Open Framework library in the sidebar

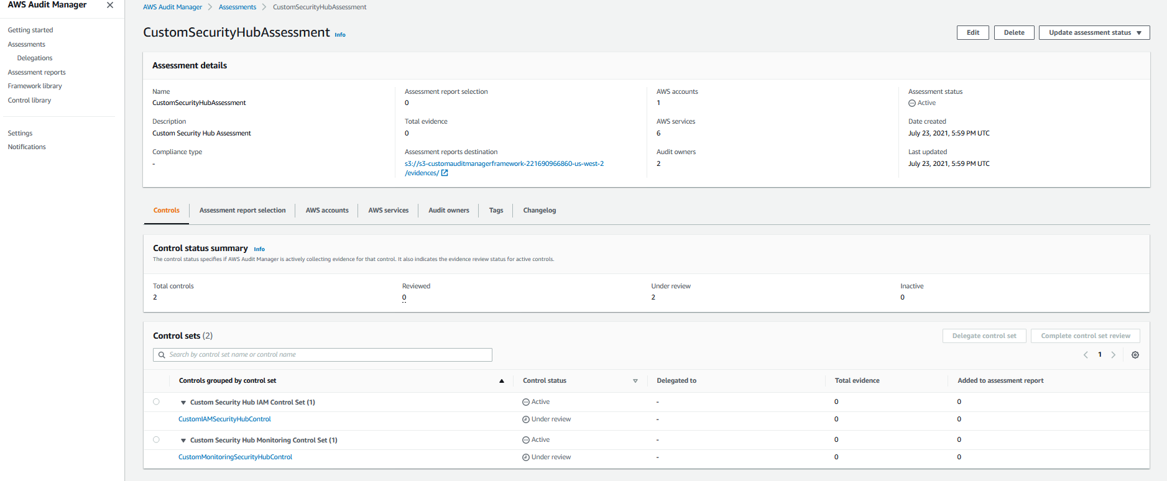coord(35,86)
